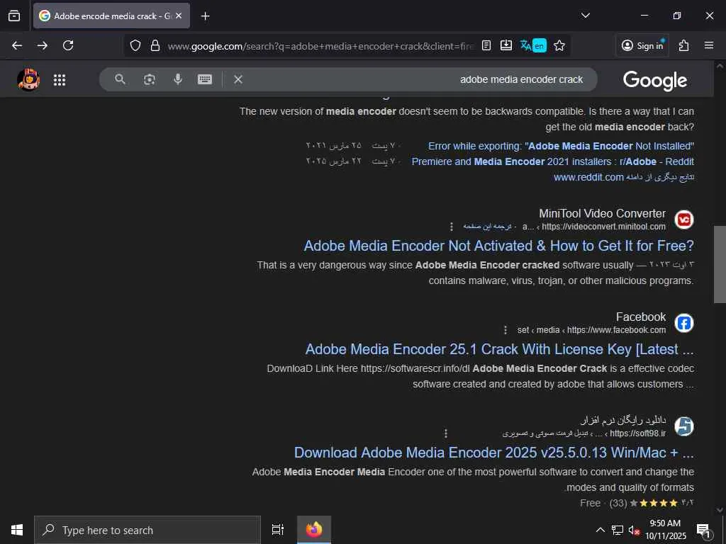Open the notification center icon
This screenshot has width=726, height=544.
[703, 530]
